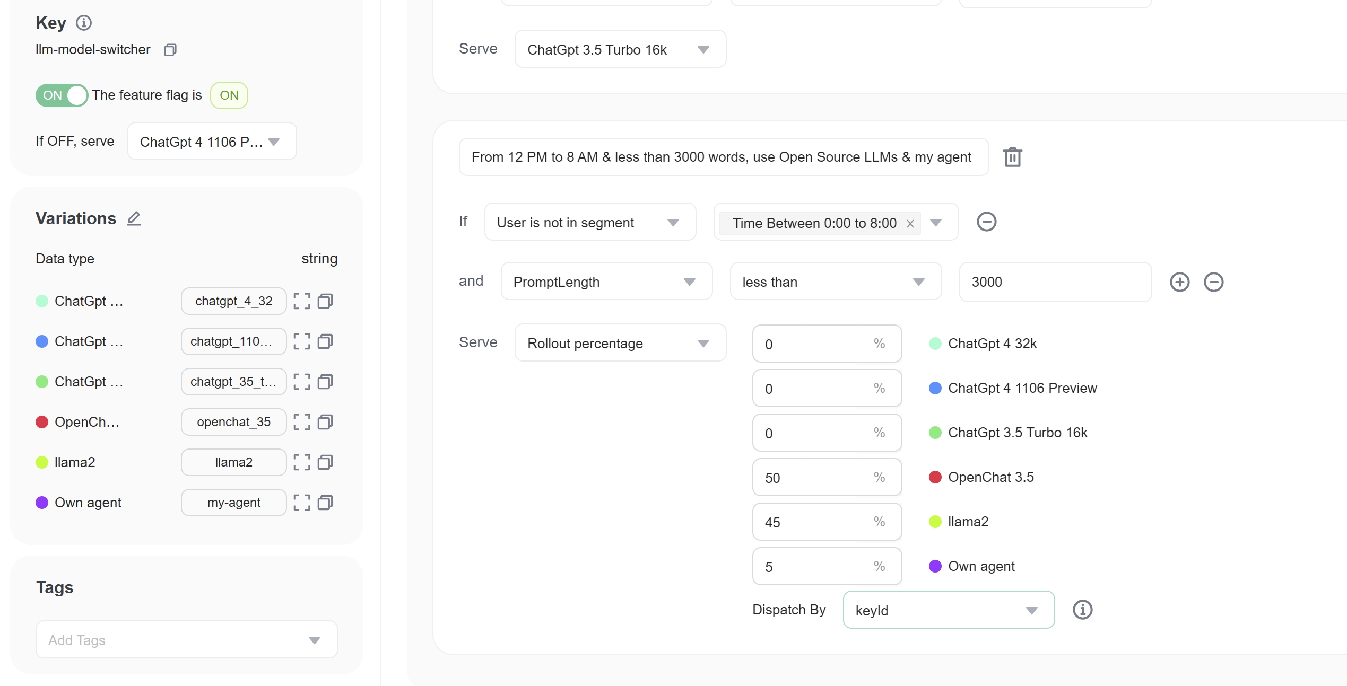Copy the llm-model-switcher key
The height and width of the screenshot is (686, 1347).
tap(170, 50)
